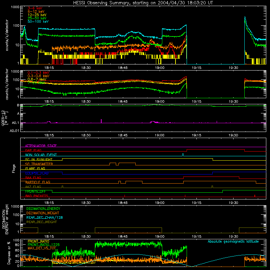Image resolution: width=270 pixels, height=270 pixels.
Task: Click the yellow 12-25 keV legend label
Action: click(x=37, y=15)
